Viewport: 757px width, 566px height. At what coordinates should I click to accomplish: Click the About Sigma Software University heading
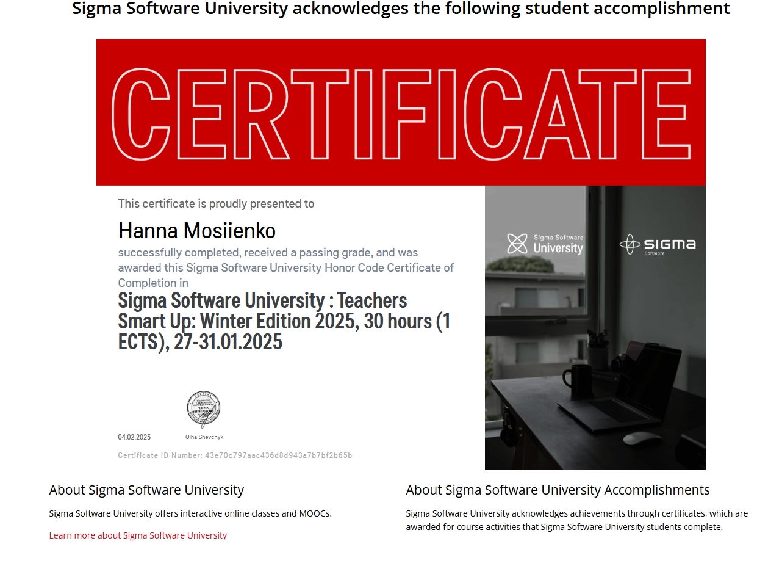click(x=146, y=490)
